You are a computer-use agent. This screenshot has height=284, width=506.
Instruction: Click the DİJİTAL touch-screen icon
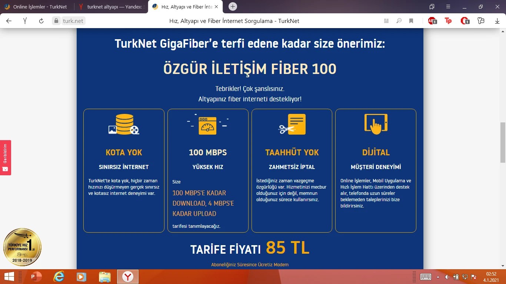[376, 124]
